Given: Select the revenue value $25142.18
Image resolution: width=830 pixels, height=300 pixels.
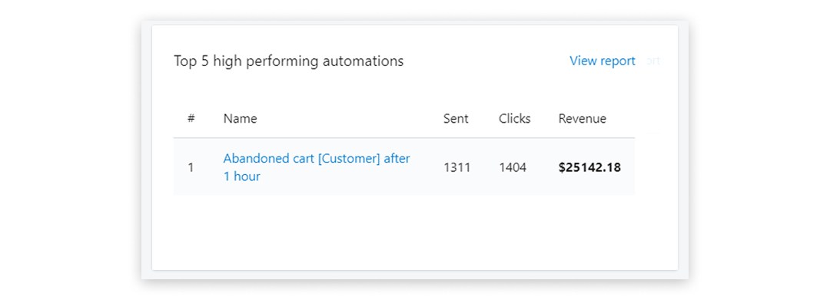Looking at the screenshot, I should (589, 168).
